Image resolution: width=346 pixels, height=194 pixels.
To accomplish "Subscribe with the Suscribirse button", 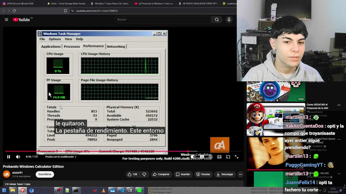I will (45, 174).
